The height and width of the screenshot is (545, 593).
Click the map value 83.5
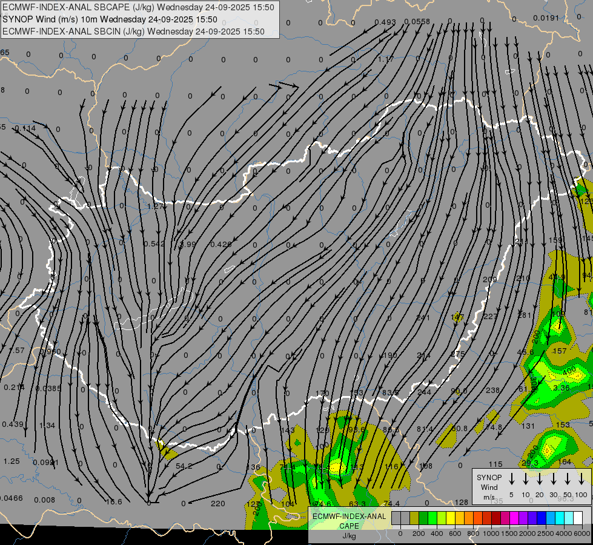coord(390,392)
